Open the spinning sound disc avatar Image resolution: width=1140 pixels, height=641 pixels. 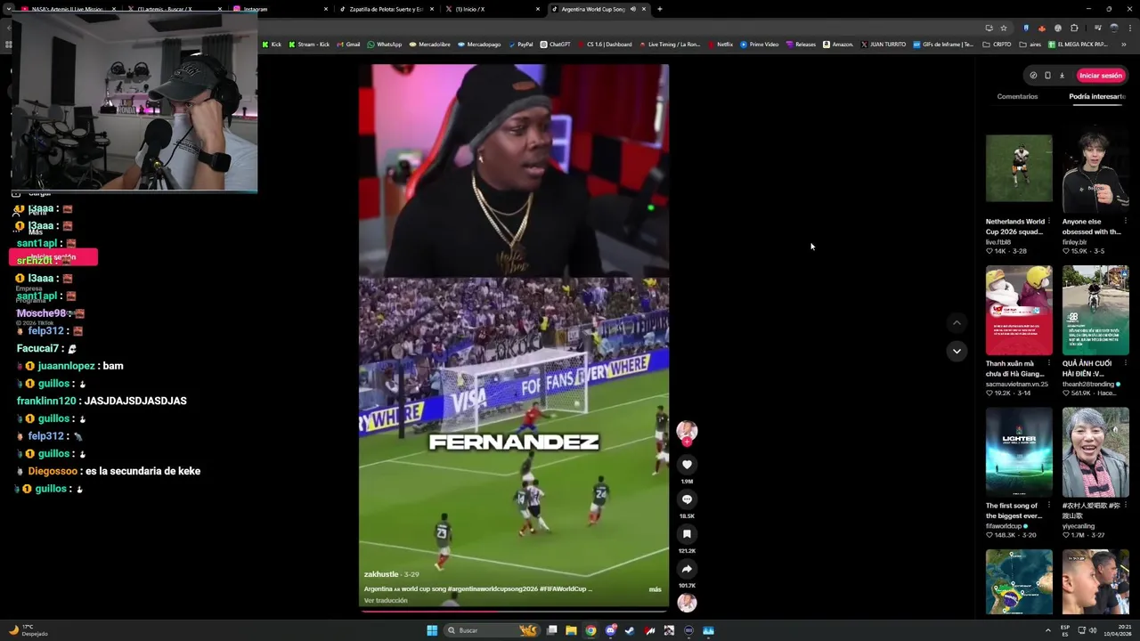(x=687, y=603)
